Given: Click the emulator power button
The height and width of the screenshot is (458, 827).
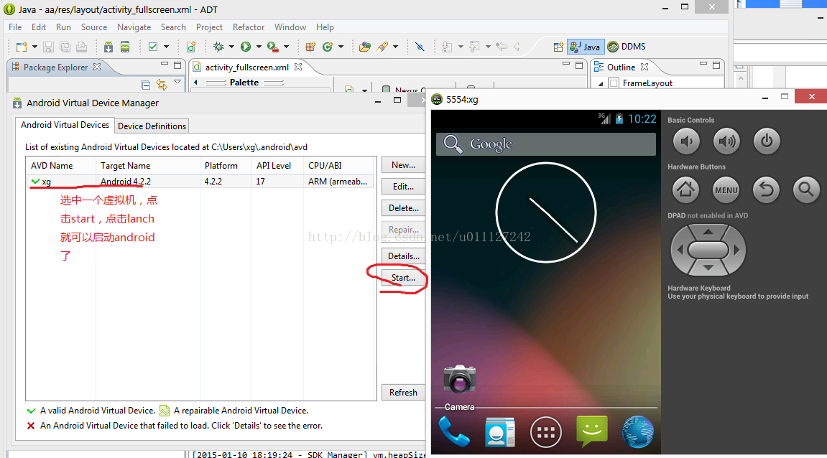Looking at the screenshot, I should [767, 141].
